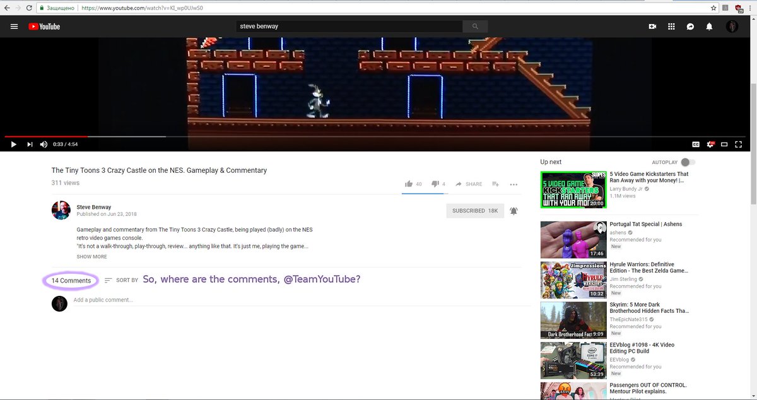Add the video to a playlist

pyautogui.click(x=495, y=184)
